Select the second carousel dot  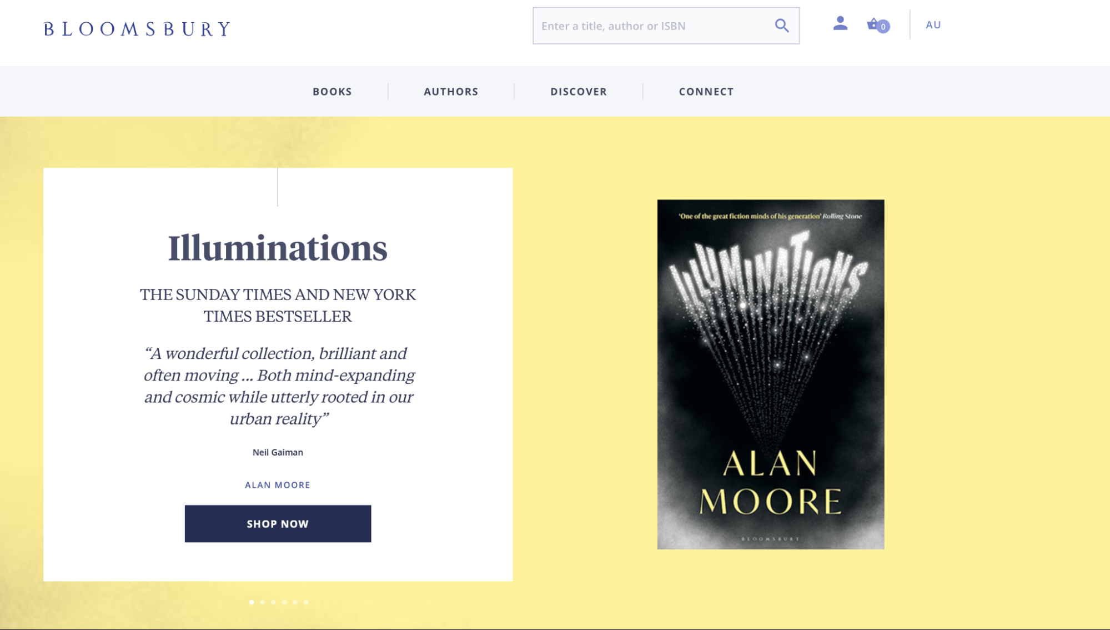(x=263, y=602)
